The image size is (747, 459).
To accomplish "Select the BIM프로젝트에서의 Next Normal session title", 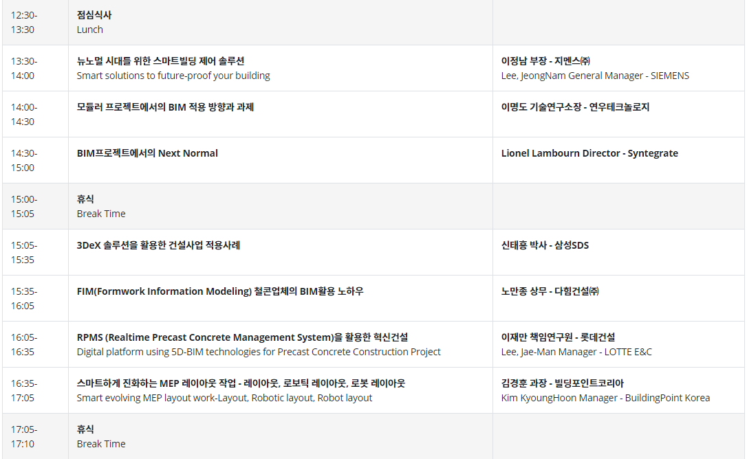I will (147, 153).
